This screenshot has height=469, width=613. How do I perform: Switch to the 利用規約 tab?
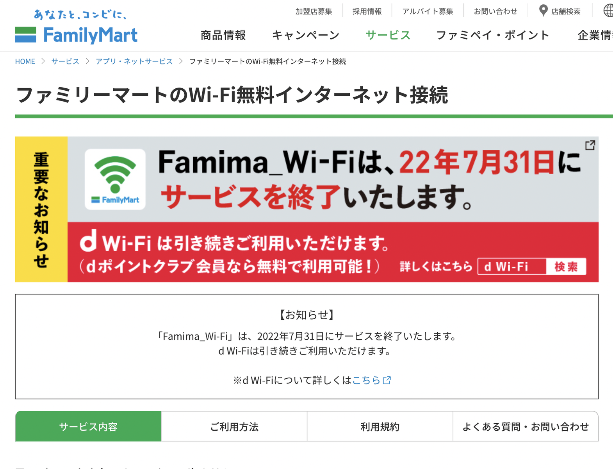pos(380,426)
